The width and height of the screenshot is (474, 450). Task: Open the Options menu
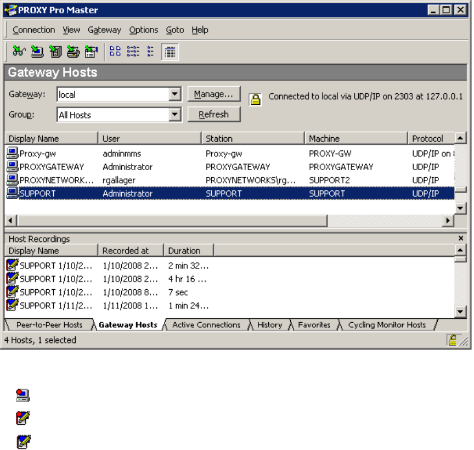144,30
